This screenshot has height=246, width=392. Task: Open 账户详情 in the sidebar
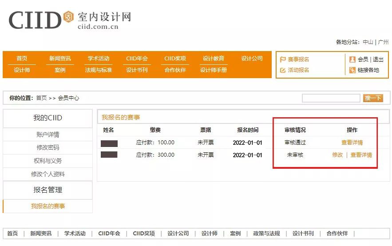tap(48, 135)
